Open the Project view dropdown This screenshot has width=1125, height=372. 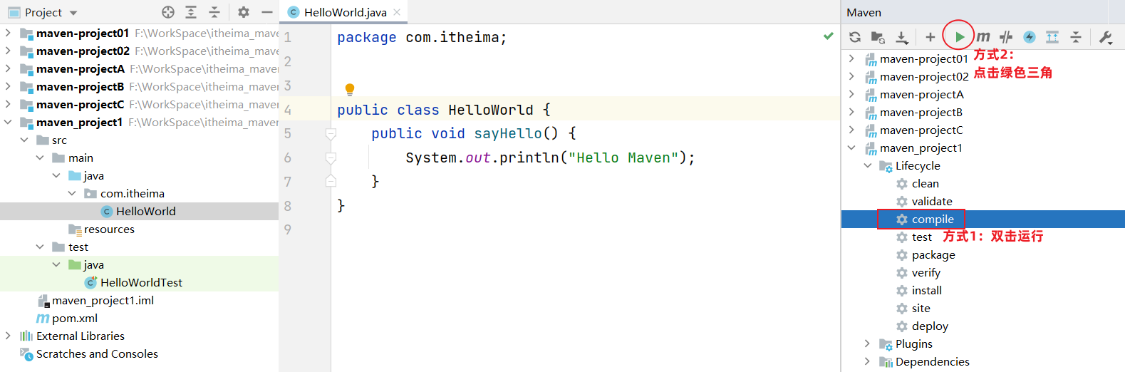point(73,13)
